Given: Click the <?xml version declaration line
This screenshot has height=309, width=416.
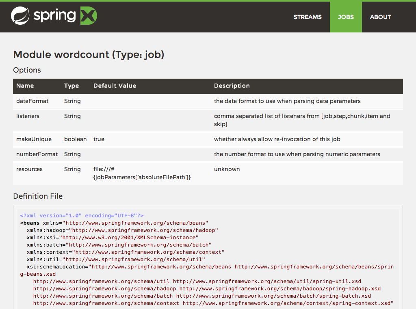Looking at the screenshot, I should click(x=82, y=216).
